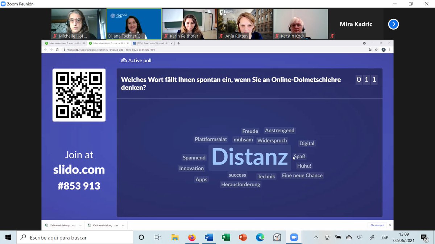Open the Windows Start menu
Image resolution: width=435 pixels, height=244 pixels.
coord(8,237)
